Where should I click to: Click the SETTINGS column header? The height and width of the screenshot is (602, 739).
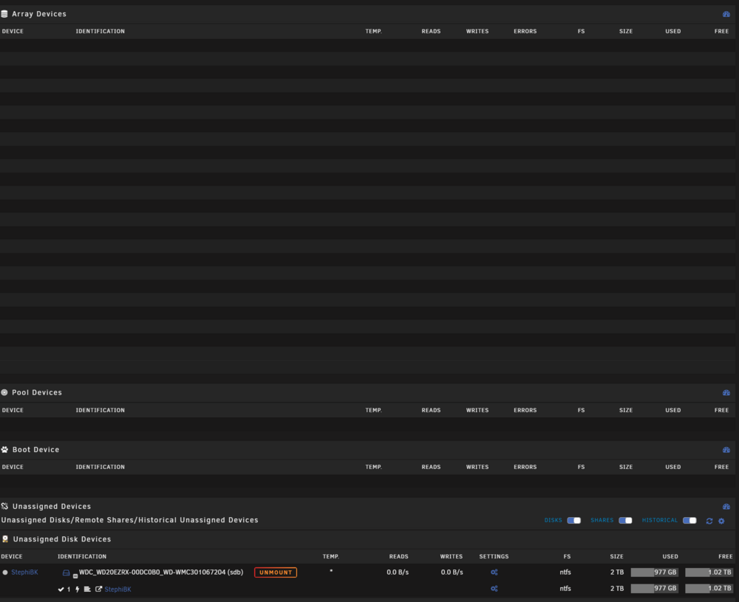(494, 556)
